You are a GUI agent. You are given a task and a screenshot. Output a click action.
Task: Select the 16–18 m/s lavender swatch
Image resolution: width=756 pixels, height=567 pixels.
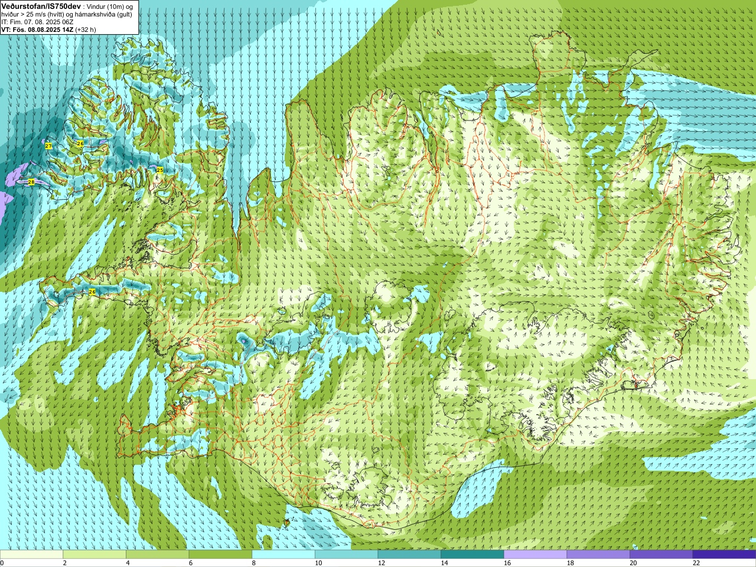[x=535, y=555]
